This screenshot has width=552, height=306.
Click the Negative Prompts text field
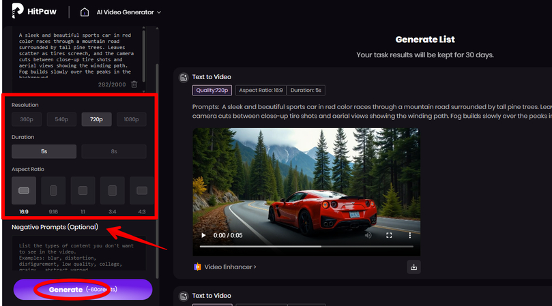tap(79, 254)
